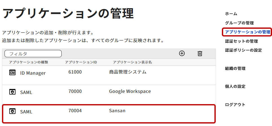Screen dimensions: 272x126
Task: Open the ホーム menu item
Action: [231, 14]
